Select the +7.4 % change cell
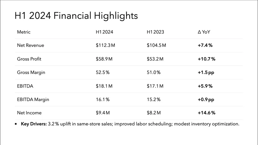Image resolution: width=258 pixels, height=145 pixels. pyautogui.click(x=205, y=45)
